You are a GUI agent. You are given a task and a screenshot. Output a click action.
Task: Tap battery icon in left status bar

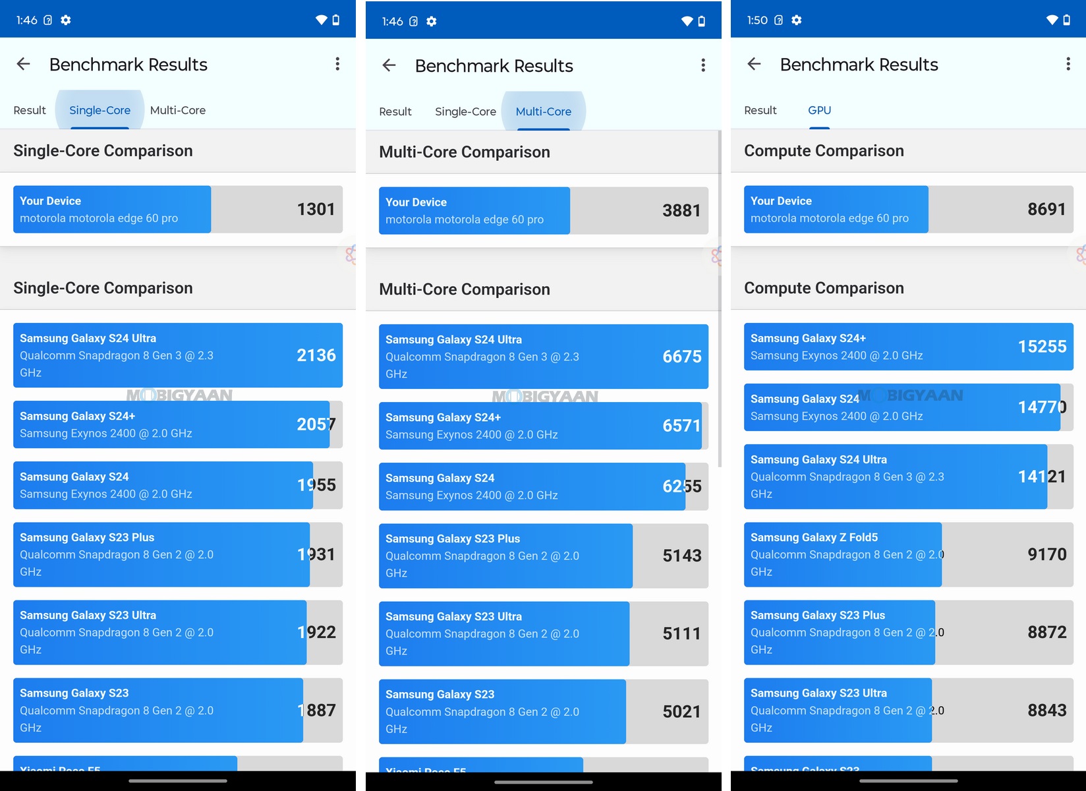click(x=336, y=20)
